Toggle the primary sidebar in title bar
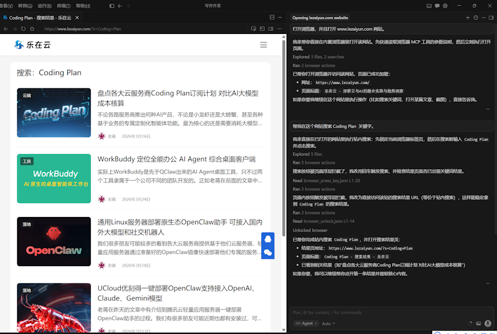This screenshot has width=497, height=334. tap(112, 5)
